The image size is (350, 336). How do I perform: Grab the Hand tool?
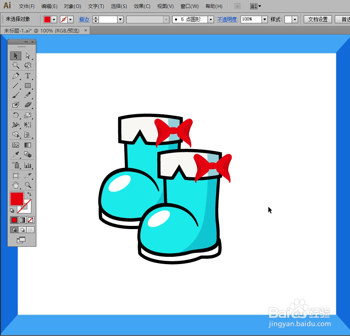pyautogui.click(x=15, y=185)
